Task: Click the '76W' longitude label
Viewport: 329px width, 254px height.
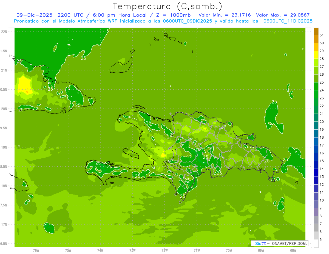Action: pos(36,250)
